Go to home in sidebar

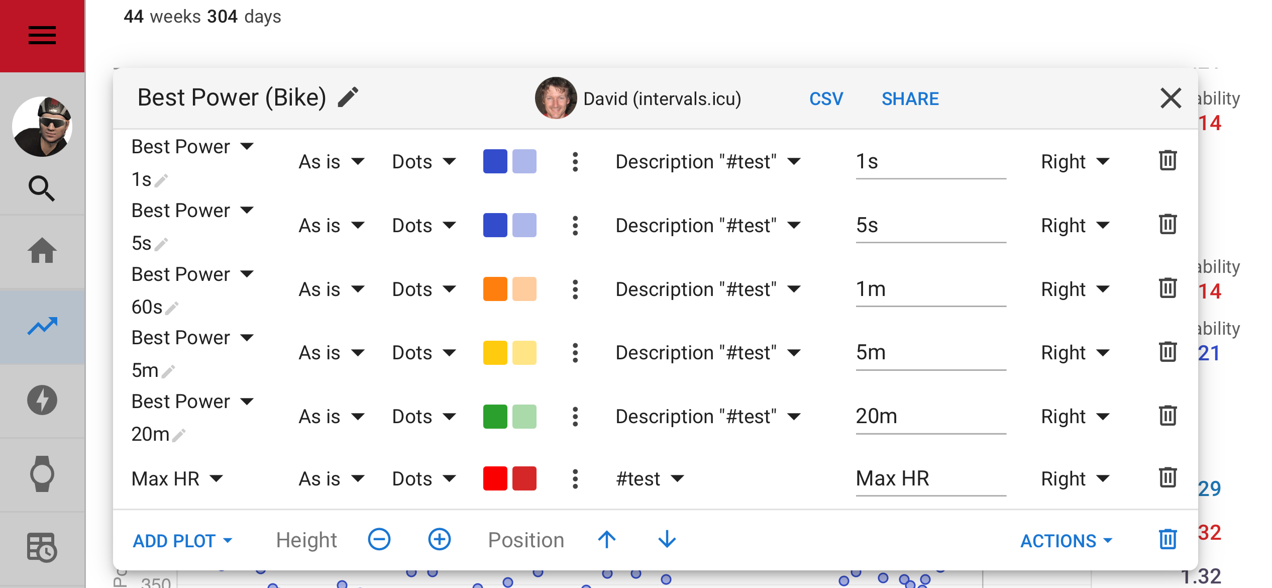42,251
